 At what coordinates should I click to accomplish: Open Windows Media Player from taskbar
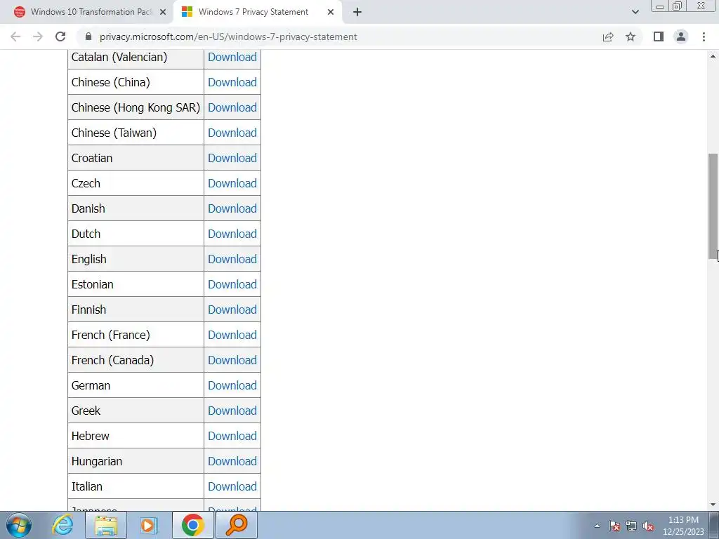point(149,525)
